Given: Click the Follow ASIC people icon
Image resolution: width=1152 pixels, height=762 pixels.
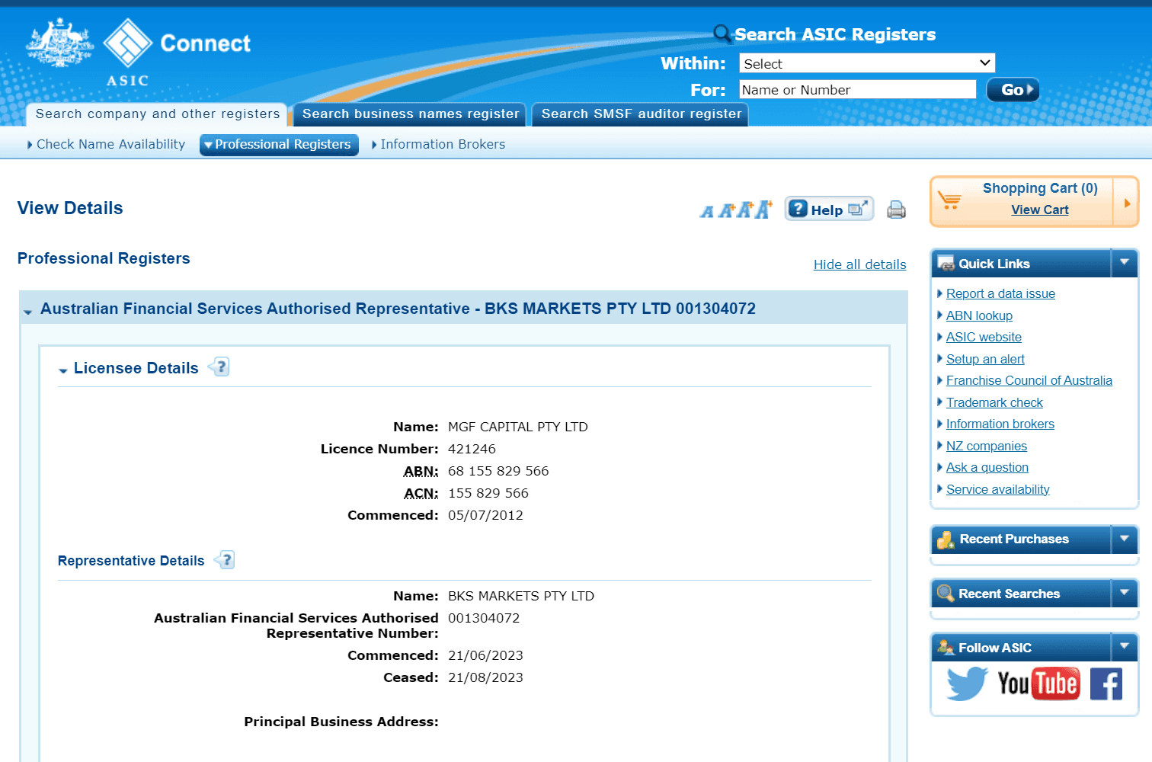Looking at the screenshot, I should coord(946,648).
